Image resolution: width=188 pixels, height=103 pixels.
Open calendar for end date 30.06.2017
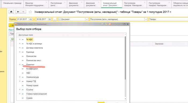(x=50, y=19)
